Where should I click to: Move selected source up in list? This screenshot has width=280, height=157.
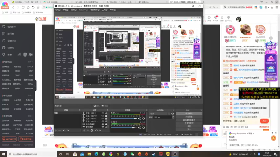pos(96,130)
